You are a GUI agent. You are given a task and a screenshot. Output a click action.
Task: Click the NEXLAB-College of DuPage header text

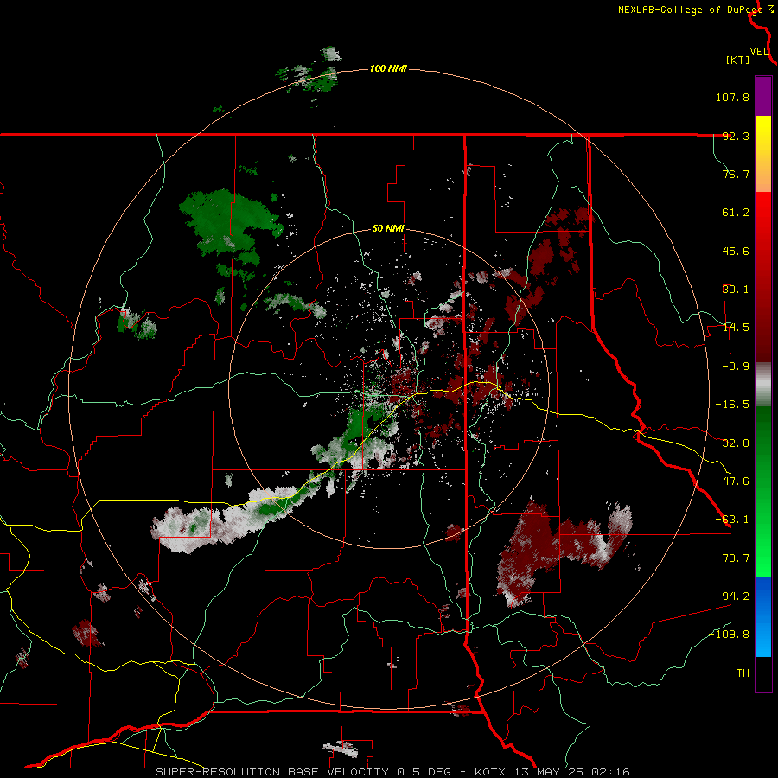click(690, 10)
